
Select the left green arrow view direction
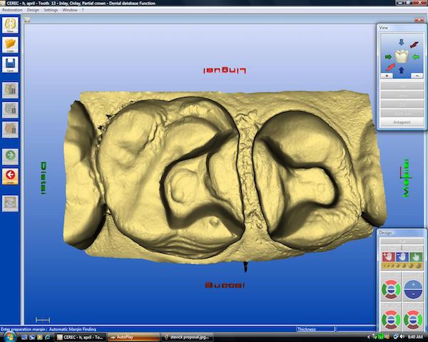pos(388,56)
